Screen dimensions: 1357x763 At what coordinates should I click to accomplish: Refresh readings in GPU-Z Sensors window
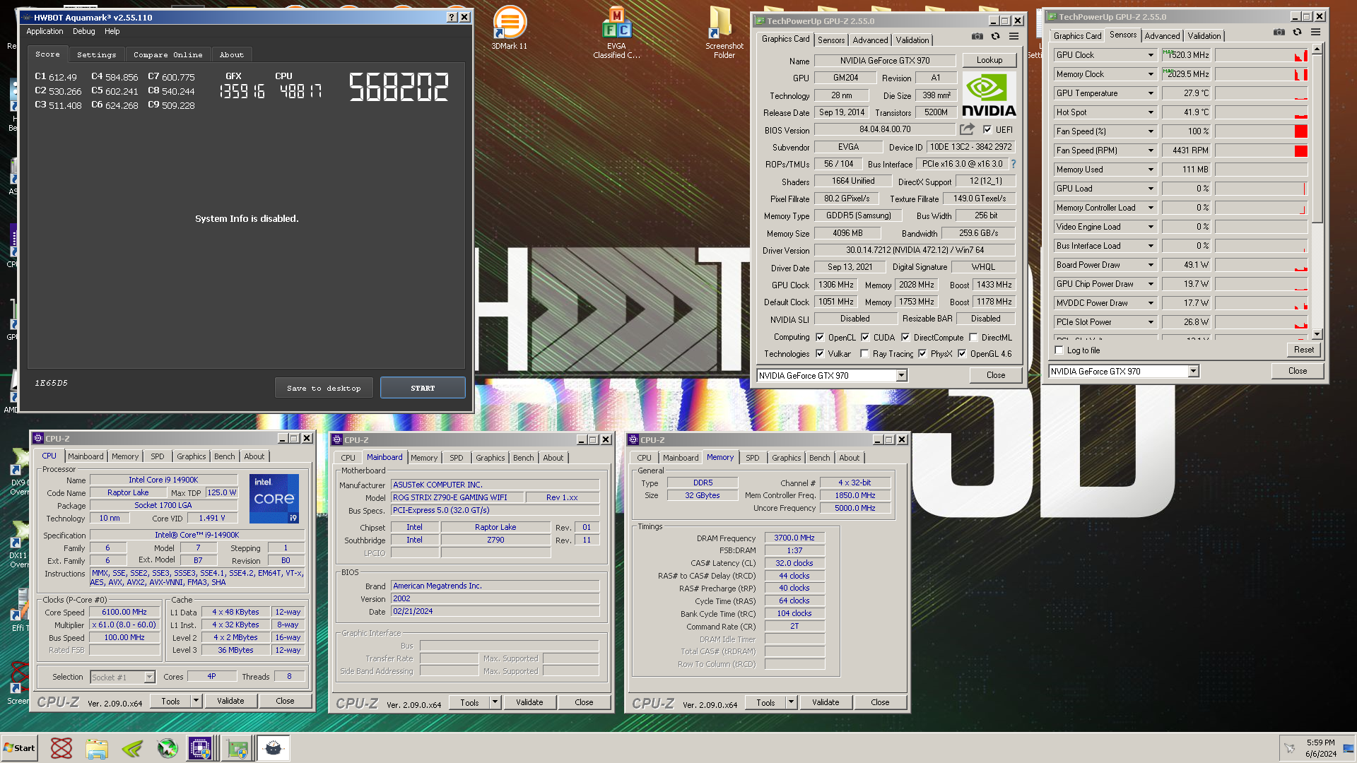1297,32
